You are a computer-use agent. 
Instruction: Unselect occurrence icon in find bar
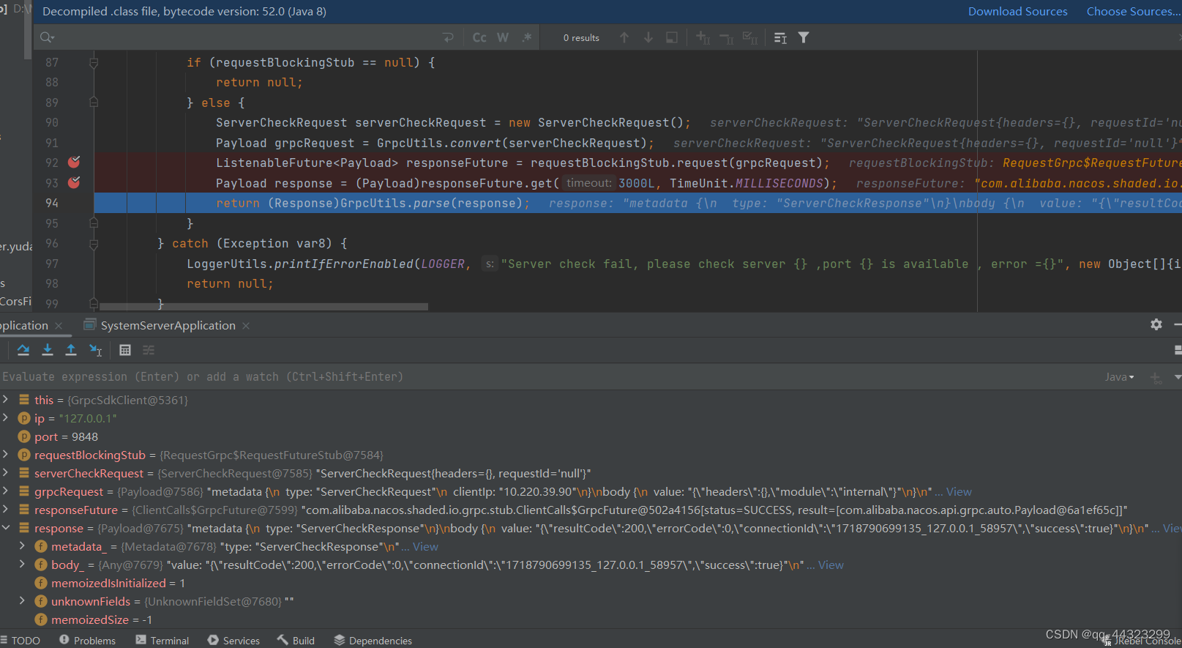(x=727, y=37)
